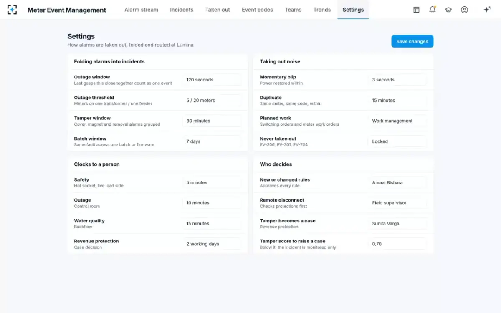Click the EV-206, EV-301, EV-704 text

[284, 145]
